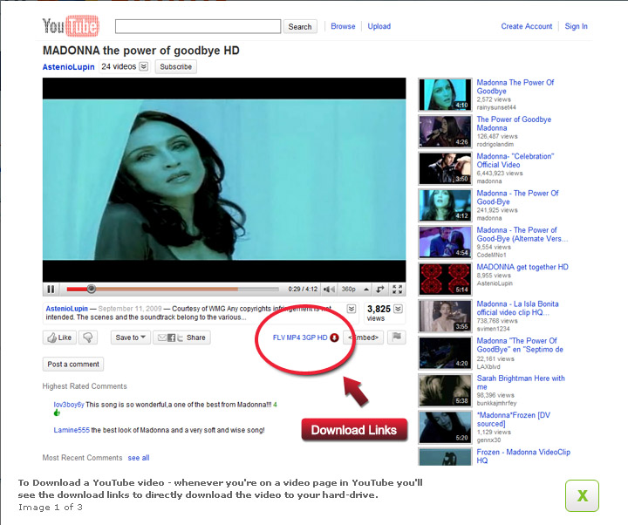The width and height of the screenshot is (628, 525).
Task: Open MADONNA get together HD thumbnail
Action: click(445, 279)
